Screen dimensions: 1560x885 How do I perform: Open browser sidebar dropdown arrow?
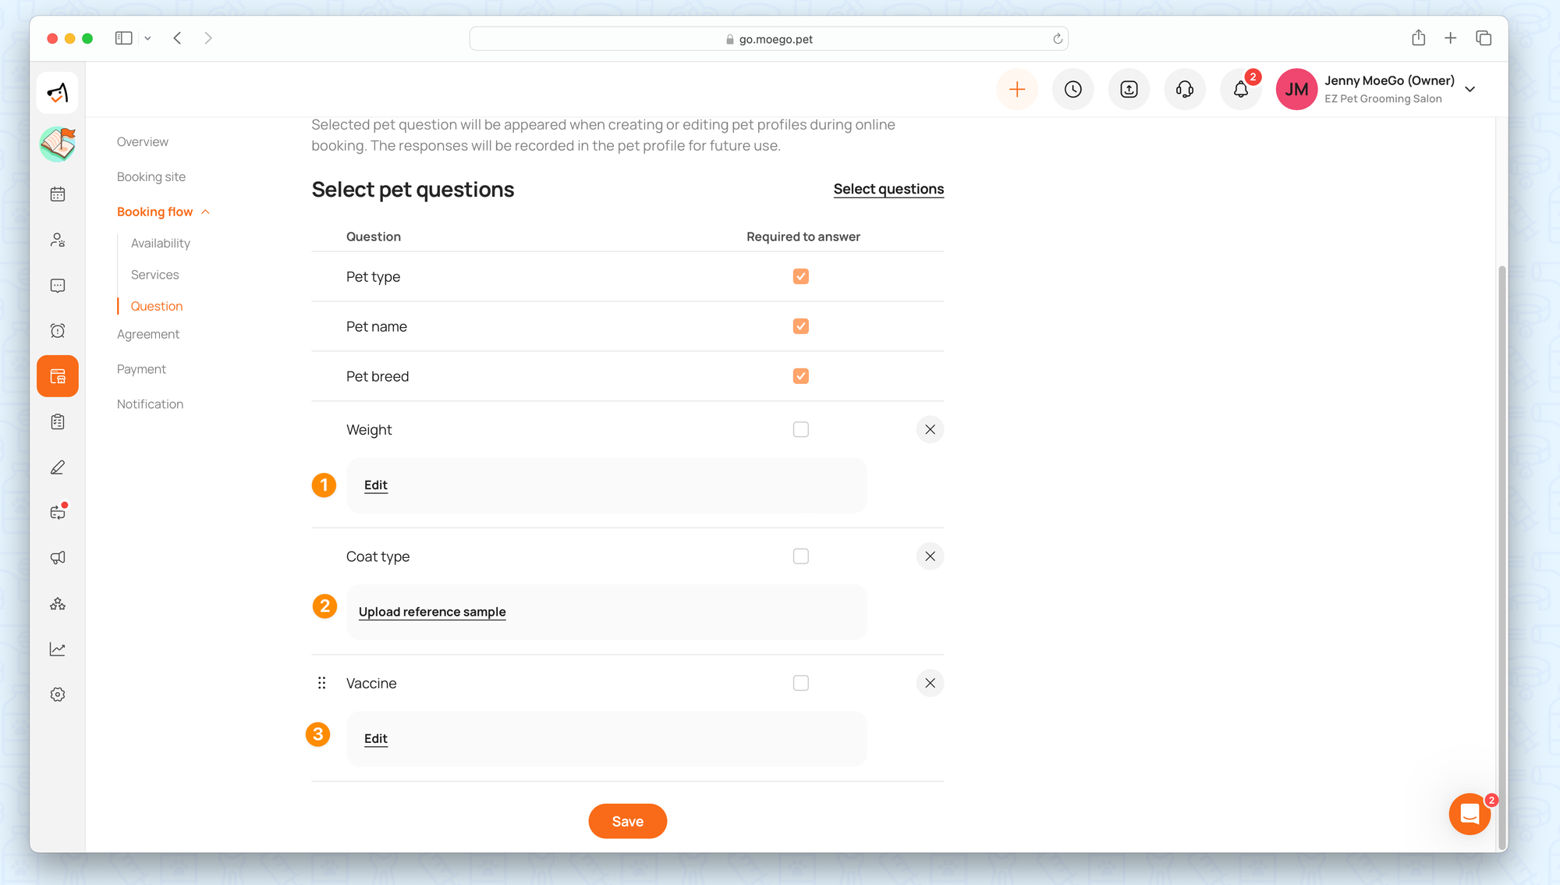click(x=147, y=38)
